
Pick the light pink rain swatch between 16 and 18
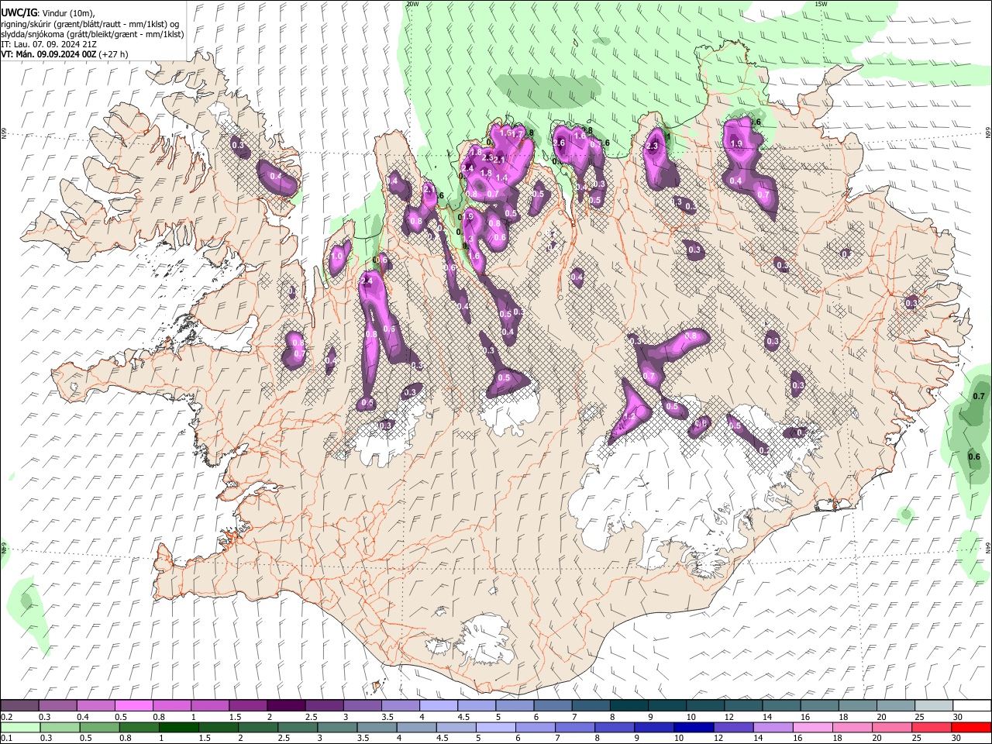[812, 727]
